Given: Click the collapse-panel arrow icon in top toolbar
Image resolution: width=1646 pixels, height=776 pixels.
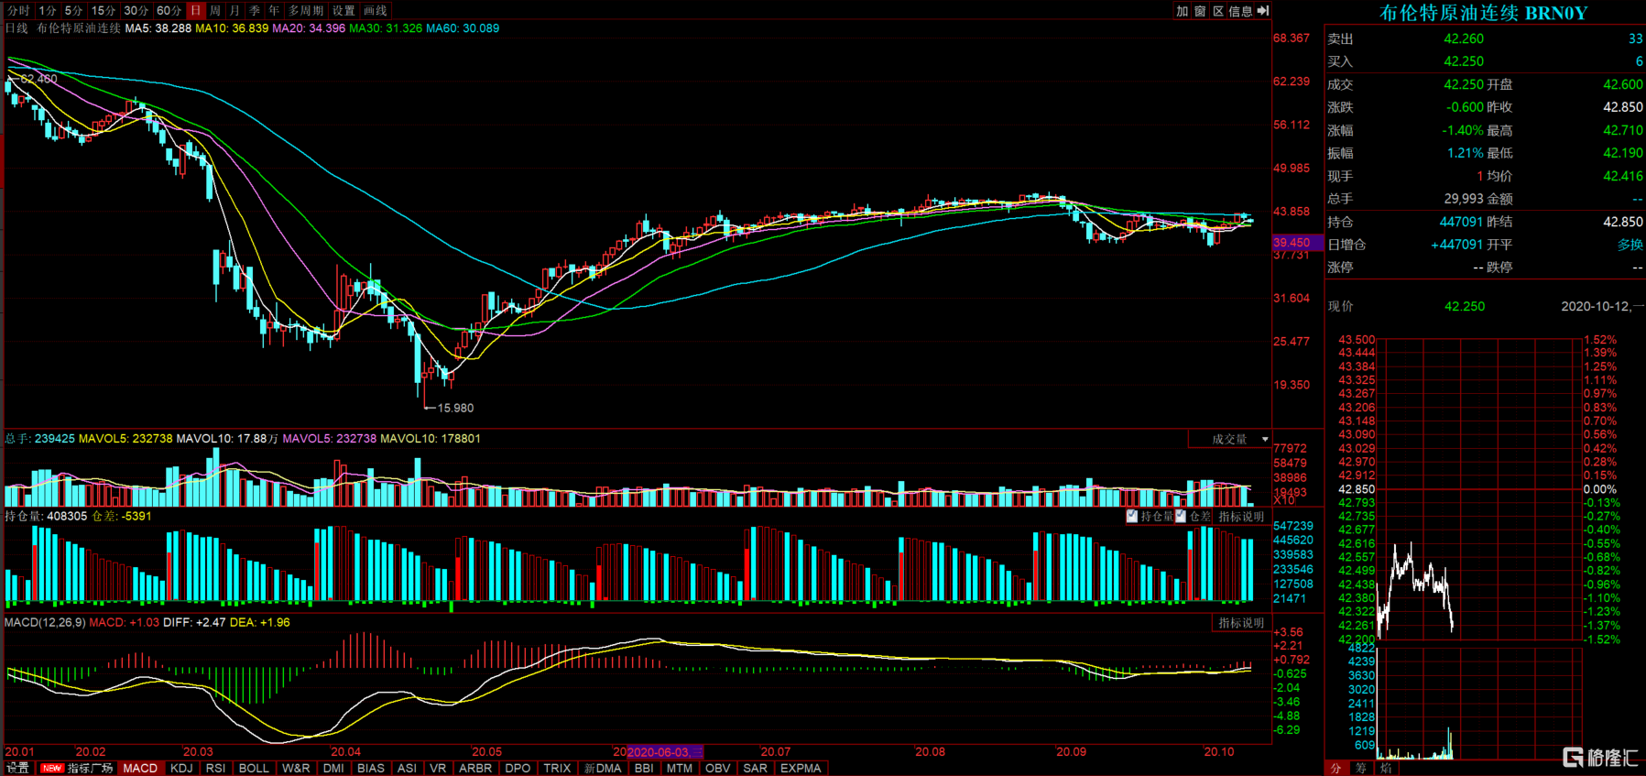Looking at the screenshot, I should tap(1263, 11).
